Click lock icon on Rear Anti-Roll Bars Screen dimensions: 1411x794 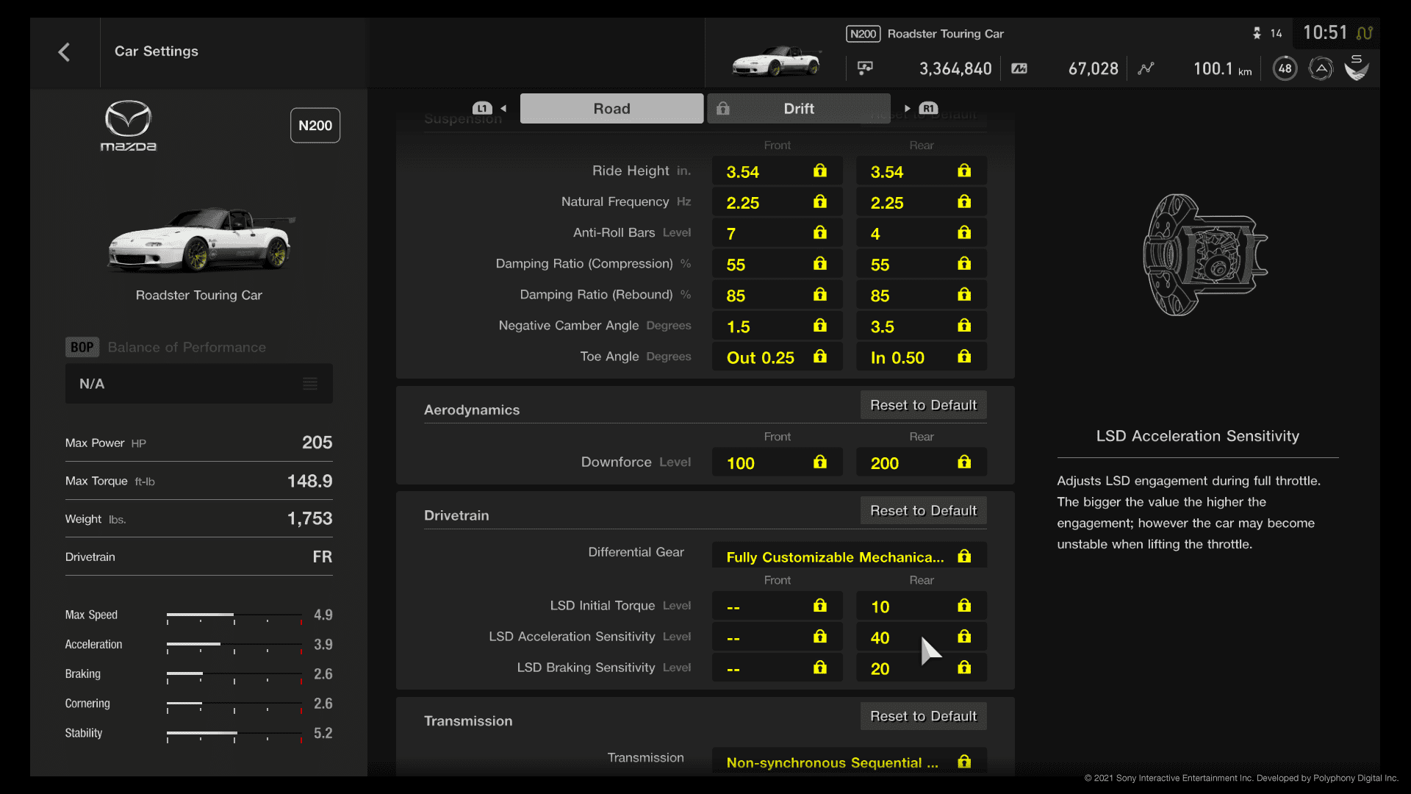coord(964,233)
